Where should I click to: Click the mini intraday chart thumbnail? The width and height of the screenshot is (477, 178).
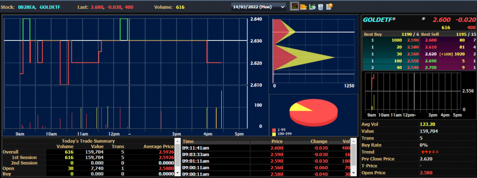click(x=413, y=91)
